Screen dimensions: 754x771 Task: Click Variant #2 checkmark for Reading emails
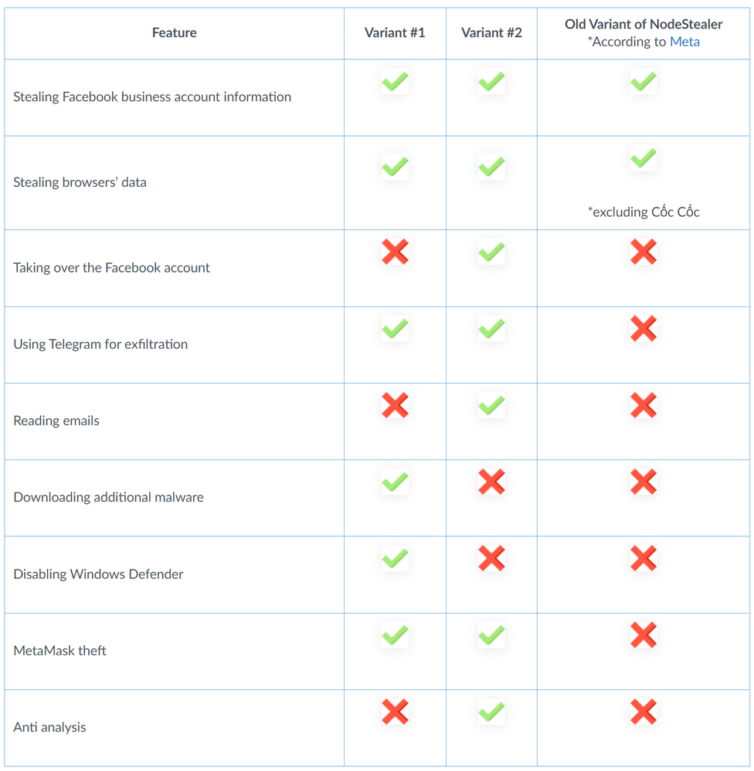pos(491,405)
